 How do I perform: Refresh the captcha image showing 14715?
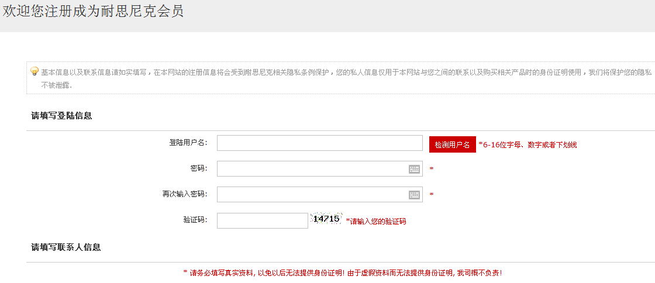click(x=326, y=218)
